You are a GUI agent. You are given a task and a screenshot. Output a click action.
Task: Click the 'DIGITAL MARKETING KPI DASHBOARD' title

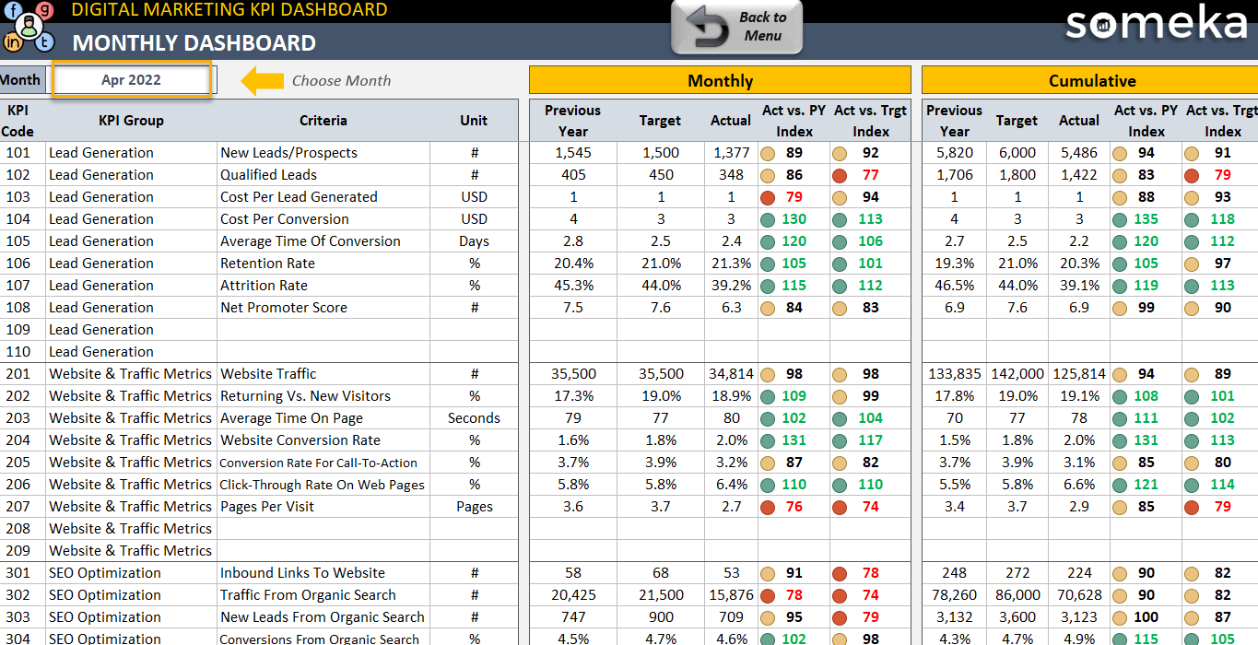[229, 10]
